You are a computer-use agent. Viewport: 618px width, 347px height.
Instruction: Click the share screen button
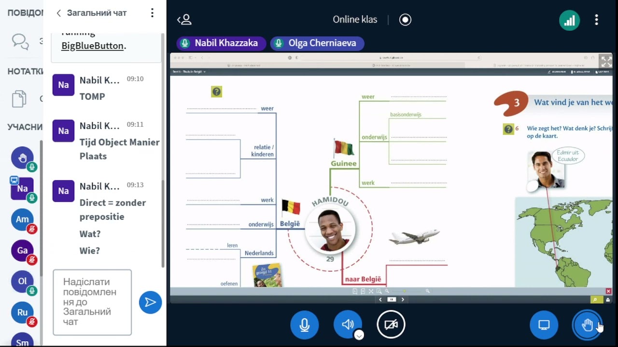(544, 325)
